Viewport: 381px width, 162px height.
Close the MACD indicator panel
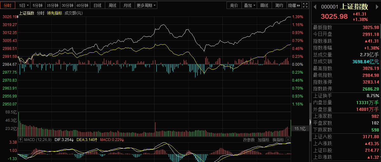288,140
